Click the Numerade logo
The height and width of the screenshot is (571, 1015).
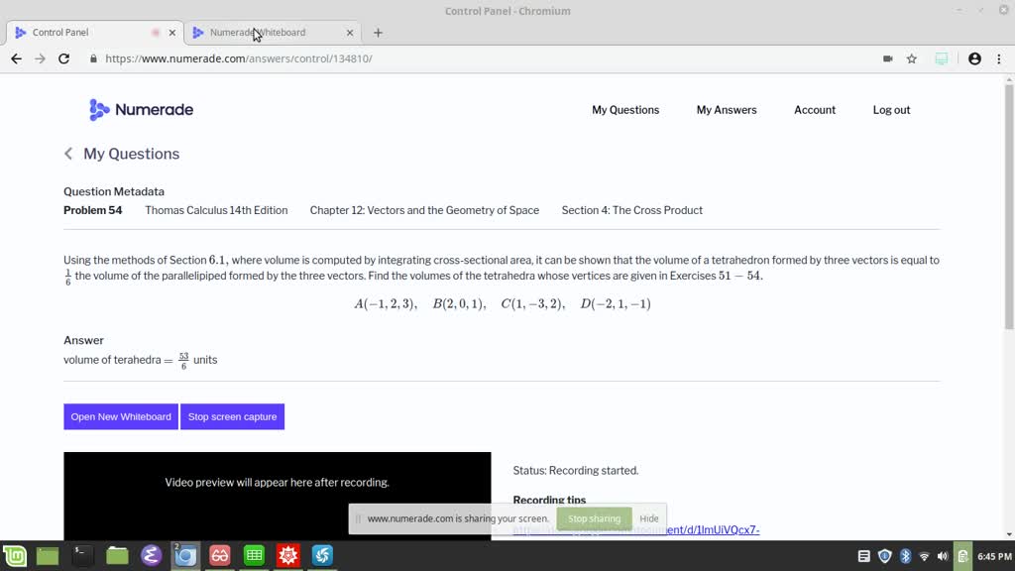[x=141, y=110]
